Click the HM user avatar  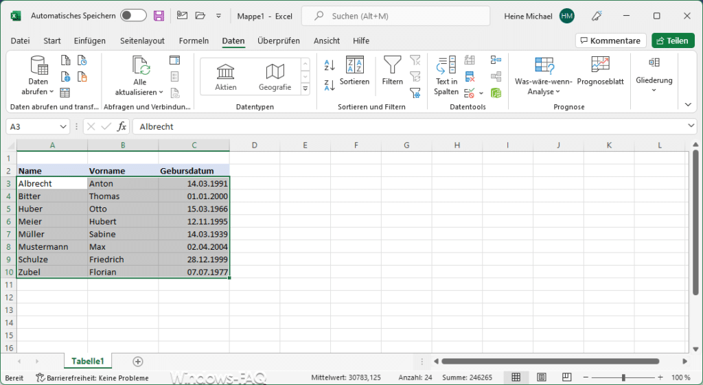566,16
